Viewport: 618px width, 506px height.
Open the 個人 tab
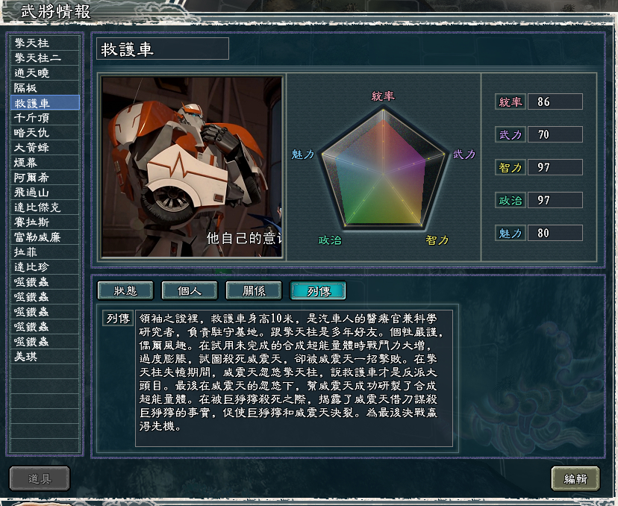190,291
